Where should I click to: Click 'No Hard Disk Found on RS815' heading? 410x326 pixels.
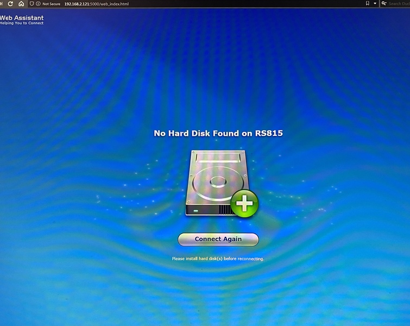pyautogui.click(x=218, y=133)
